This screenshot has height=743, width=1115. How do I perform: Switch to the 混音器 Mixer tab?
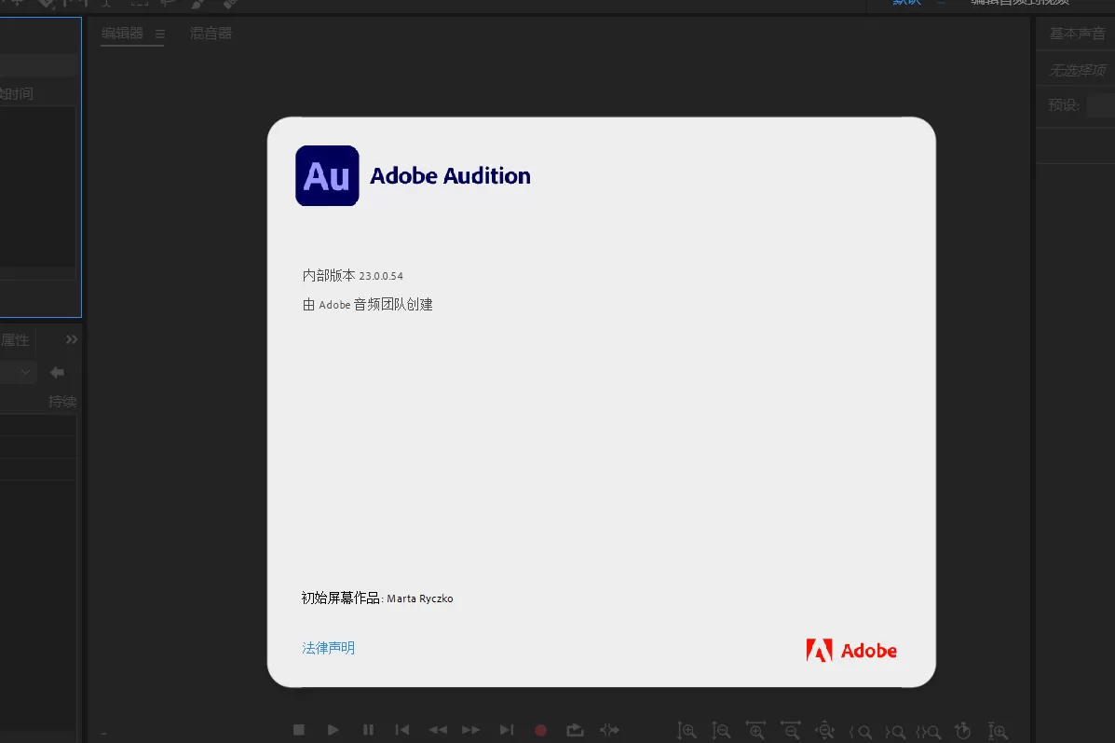coord(211,33)
